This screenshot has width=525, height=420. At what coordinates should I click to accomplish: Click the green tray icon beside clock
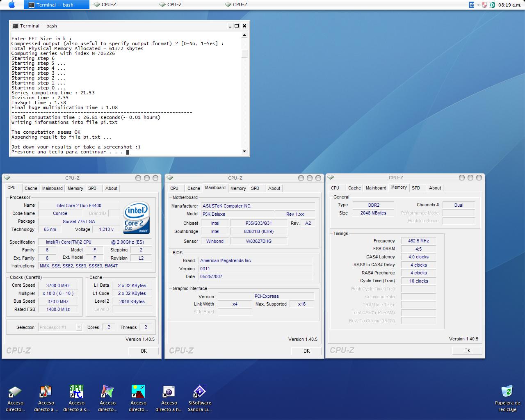tap(491, 5)
